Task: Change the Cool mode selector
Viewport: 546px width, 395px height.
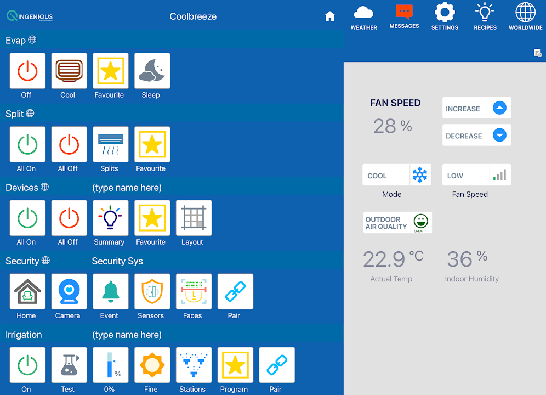Action: pos(396,175)
